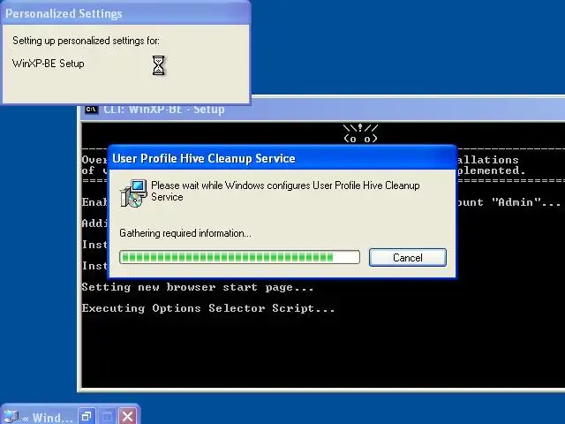Cancel the Hive Cleanup Service configuration

coord(408,257)
